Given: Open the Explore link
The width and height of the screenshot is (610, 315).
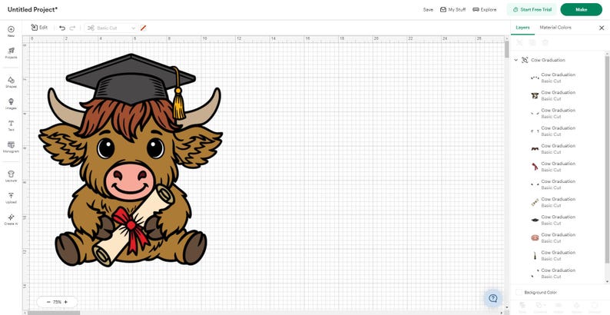Looking at the screenshot, I should coord(484,10).
